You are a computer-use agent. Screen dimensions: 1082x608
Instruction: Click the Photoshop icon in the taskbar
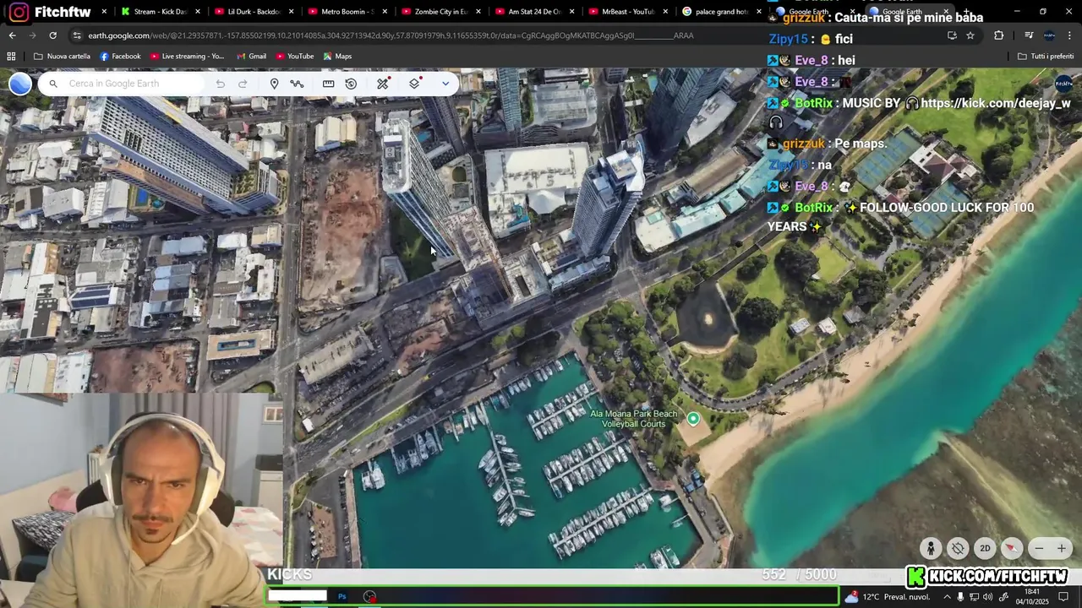(342, 596)
